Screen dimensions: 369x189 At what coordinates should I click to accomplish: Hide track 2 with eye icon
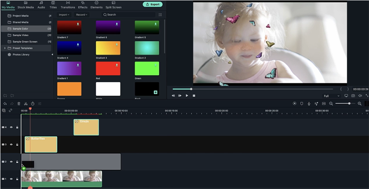(11, 162)
